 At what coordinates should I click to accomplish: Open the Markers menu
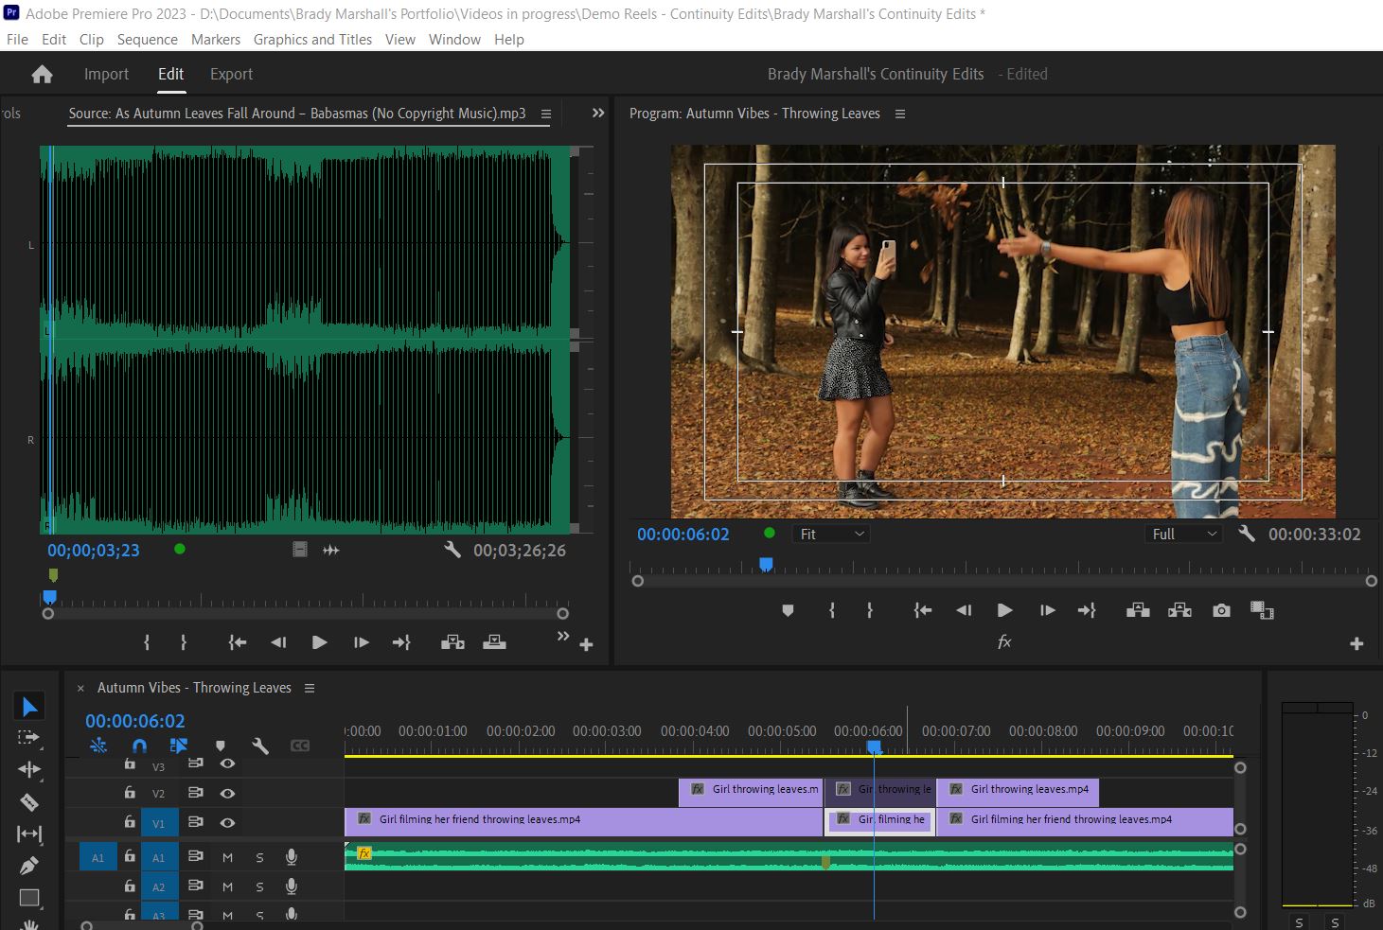point(216,39)
